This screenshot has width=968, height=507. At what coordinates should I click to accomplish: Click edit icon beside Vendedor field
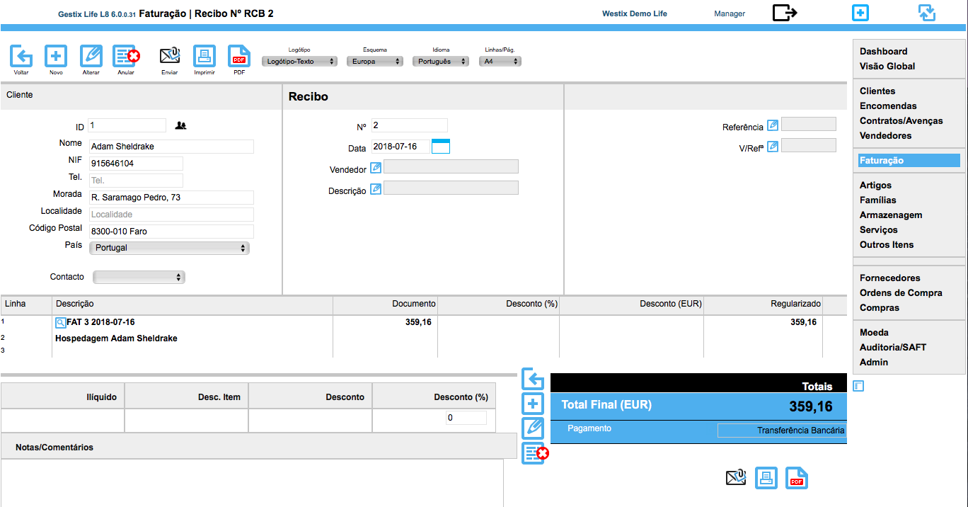coord(376,168)
